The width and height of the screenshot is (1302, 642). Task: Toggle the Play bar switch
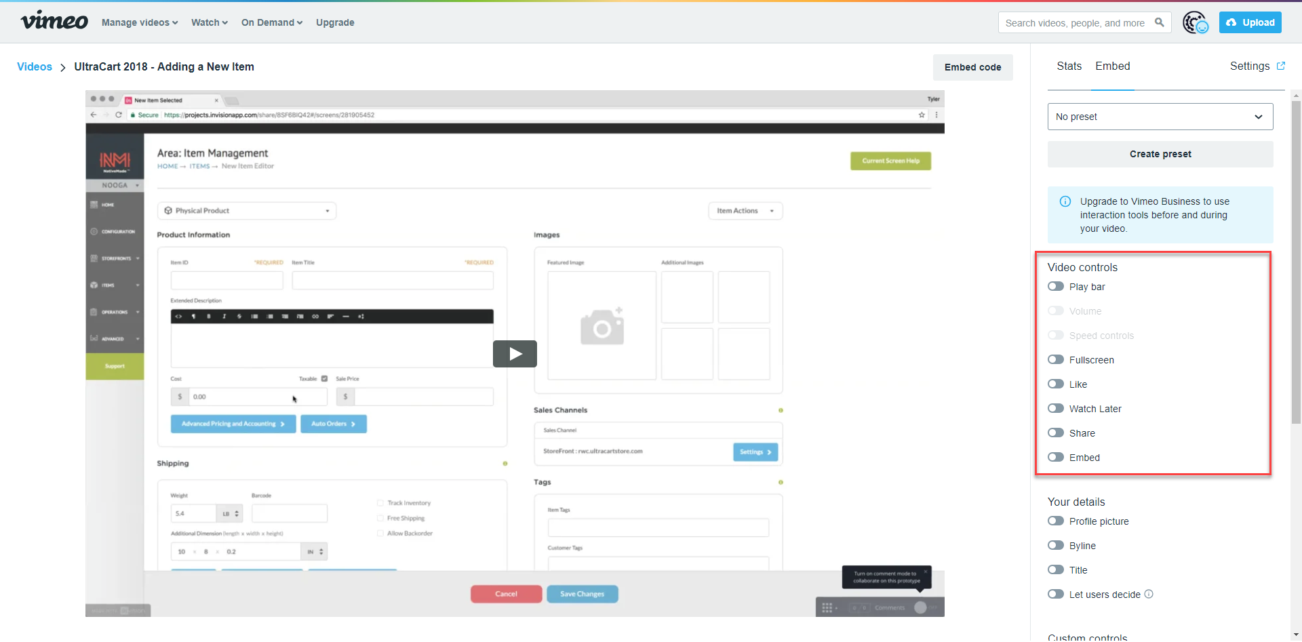point(1056,286)
